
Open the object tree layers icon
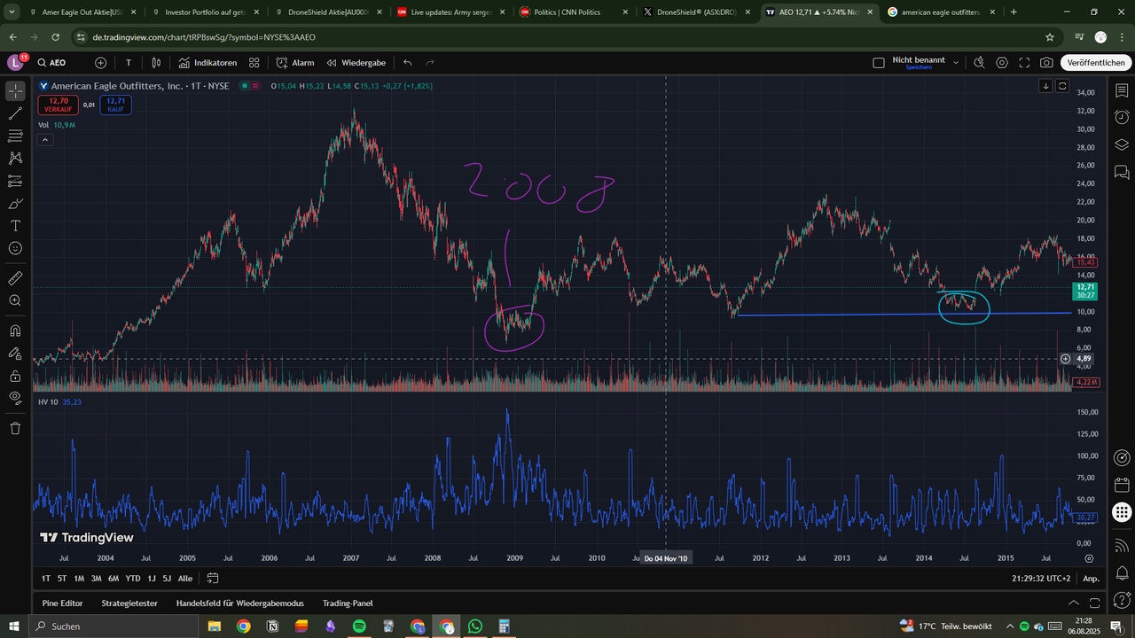coord(1122,144)
